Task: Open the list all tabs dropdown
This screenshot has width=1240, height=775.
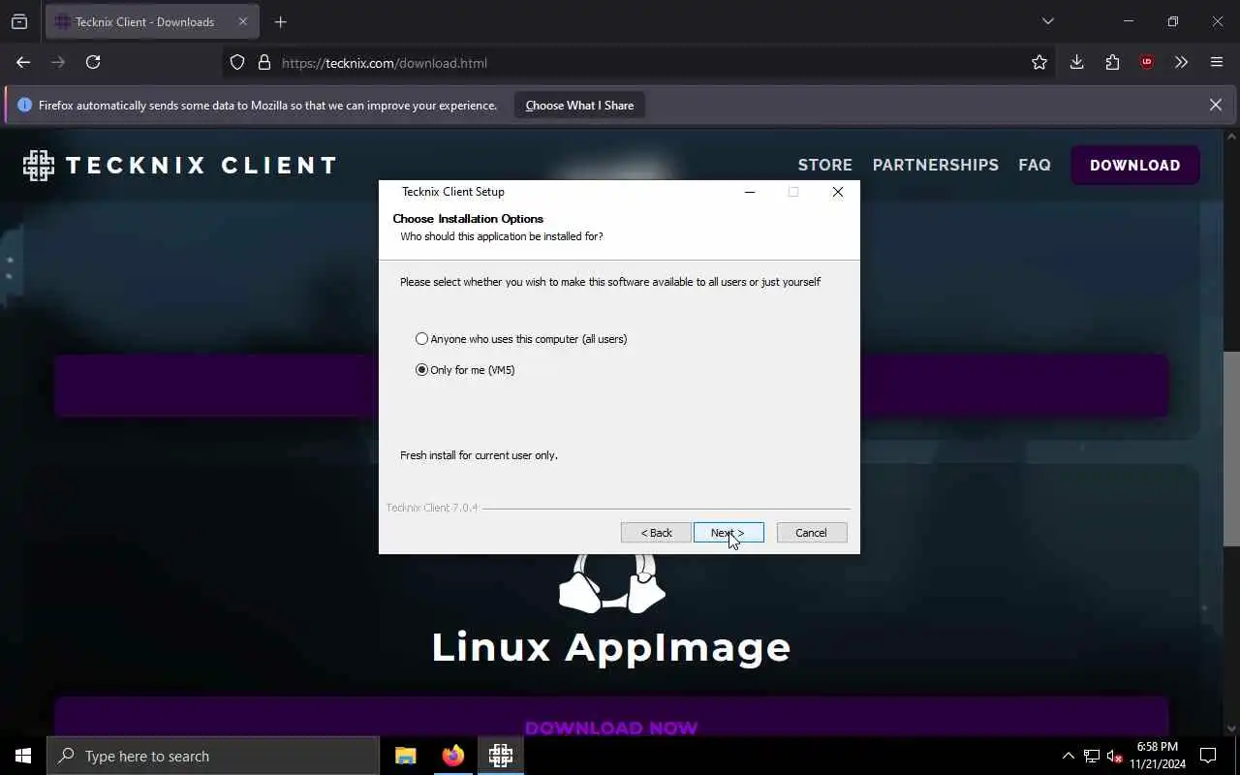Action: [1047, 21]
